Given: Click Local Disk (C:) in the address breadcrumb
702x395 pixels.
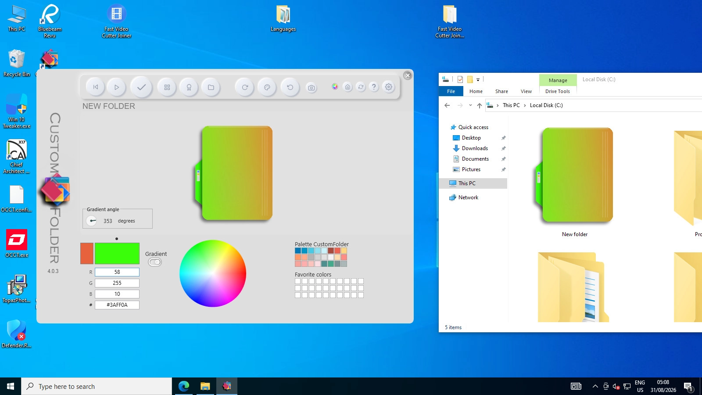Looking at the screenshot, I should click(546, 105).
